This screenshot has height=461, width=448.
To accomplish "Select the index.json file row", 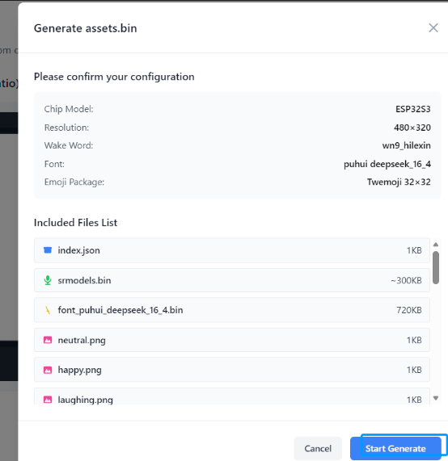I will tap(232, 250).
